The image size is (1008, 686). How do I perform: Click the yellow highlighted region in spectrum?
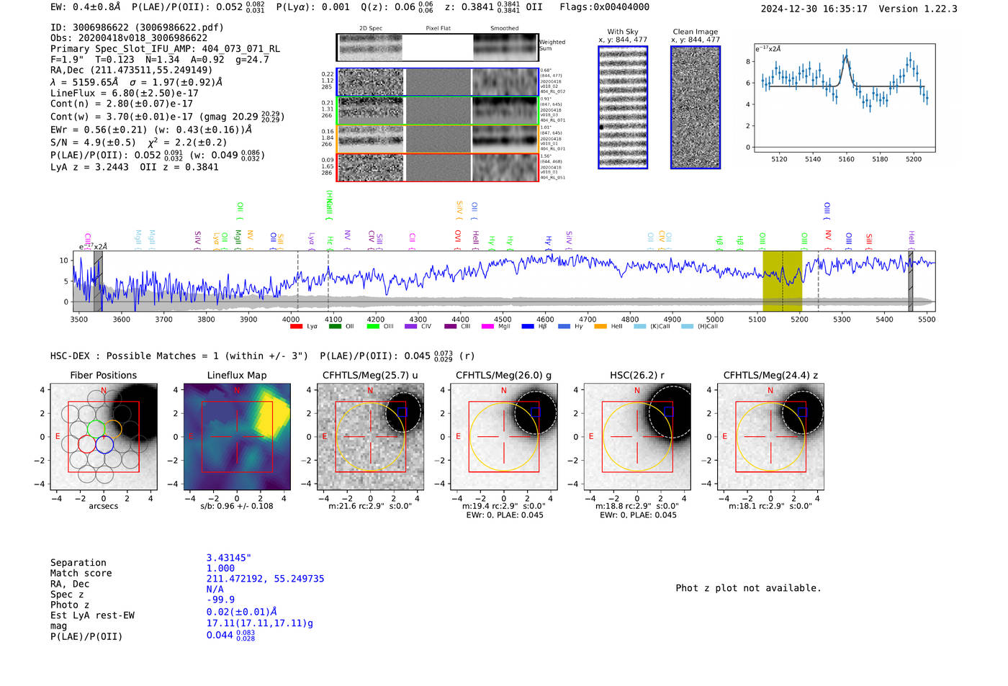[x=782, y=281]
